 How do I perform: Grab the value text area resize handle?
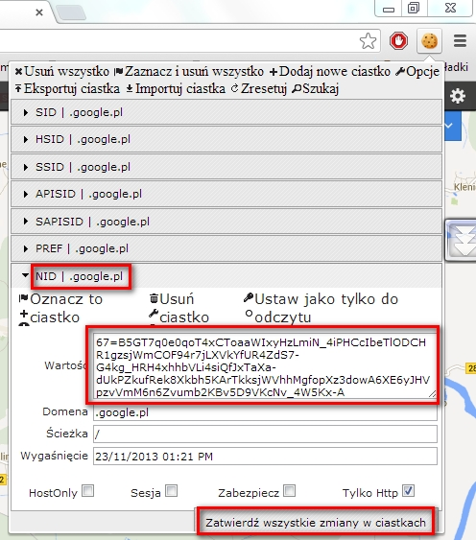click(x=432, y=393)
